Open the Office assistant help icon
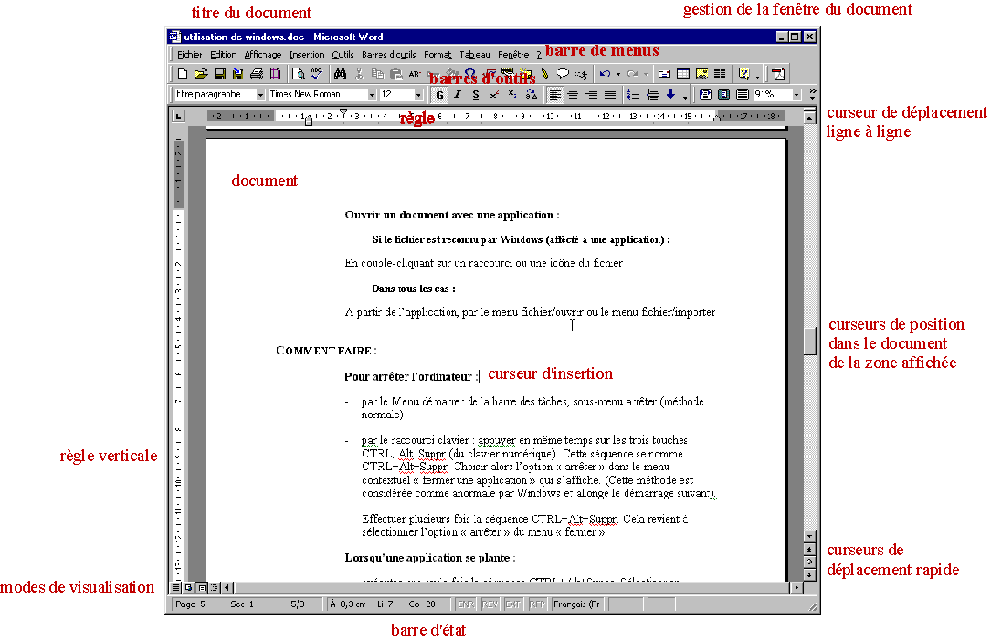991x641 pixels. click(x=743, y=74)
